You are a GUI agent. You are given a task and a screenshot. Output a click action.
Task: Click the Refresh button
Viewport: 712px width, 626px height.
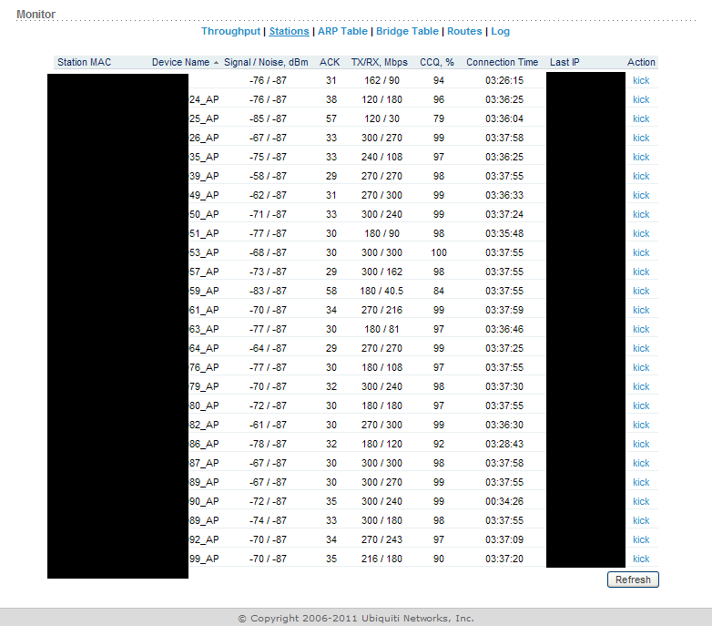coord(633,580)
